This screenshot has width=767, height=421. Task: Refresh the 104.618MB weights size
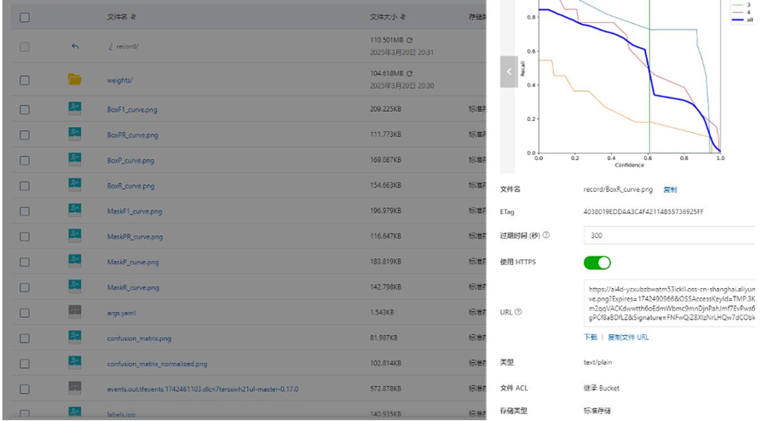(409, 73)
